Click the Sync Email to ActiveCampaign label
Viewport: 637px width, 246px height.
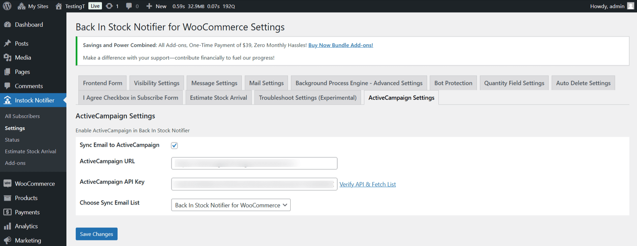119,145
